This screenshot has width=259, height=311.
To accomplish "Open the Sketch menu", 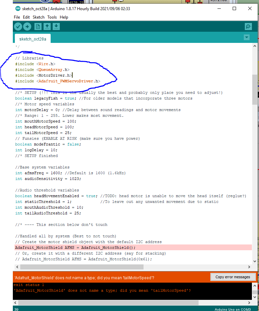I will click(x=38, y=17).
